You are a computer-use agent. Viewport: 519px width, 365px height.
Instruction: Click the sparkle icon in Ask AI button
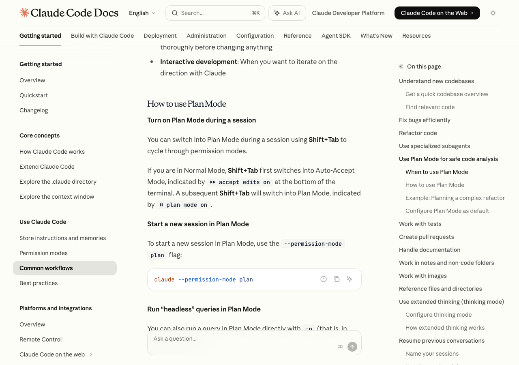coord(277,13)
